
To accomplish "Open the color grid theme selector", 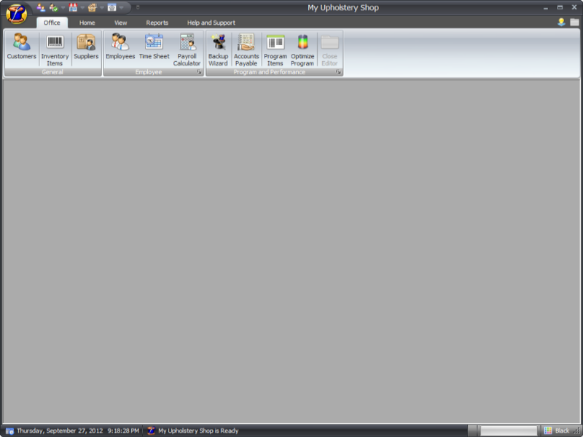I will [x=548, y=430].
